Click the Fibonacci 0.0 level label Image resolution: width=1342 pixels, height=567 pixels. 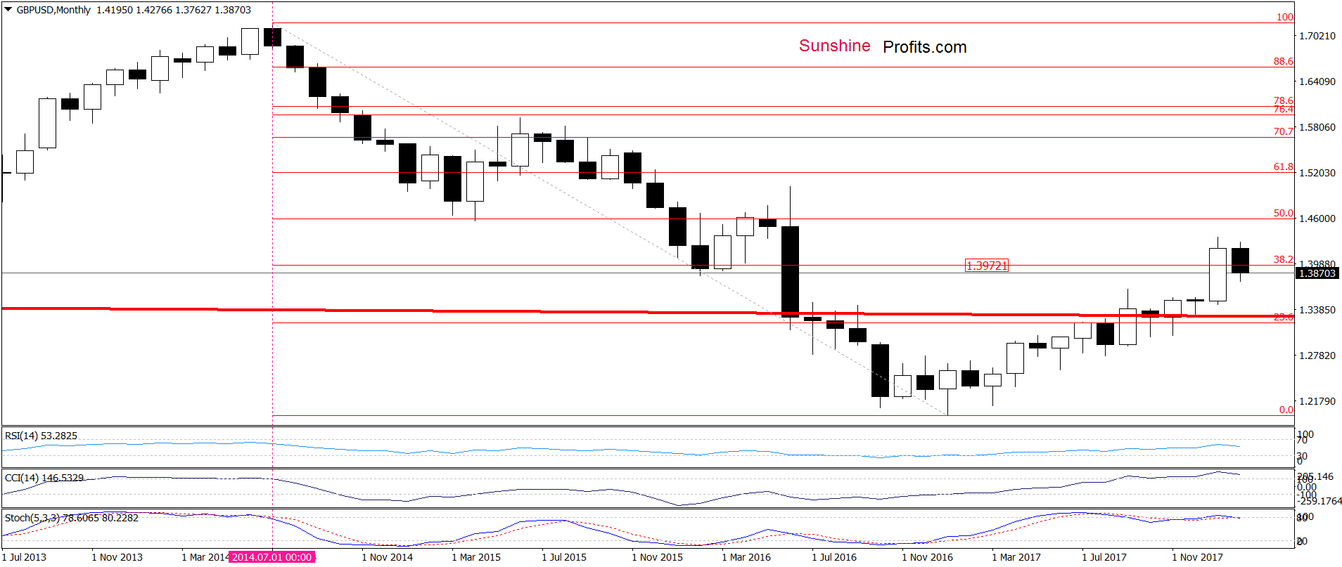pyautogui.click(x=1286, y=410)
